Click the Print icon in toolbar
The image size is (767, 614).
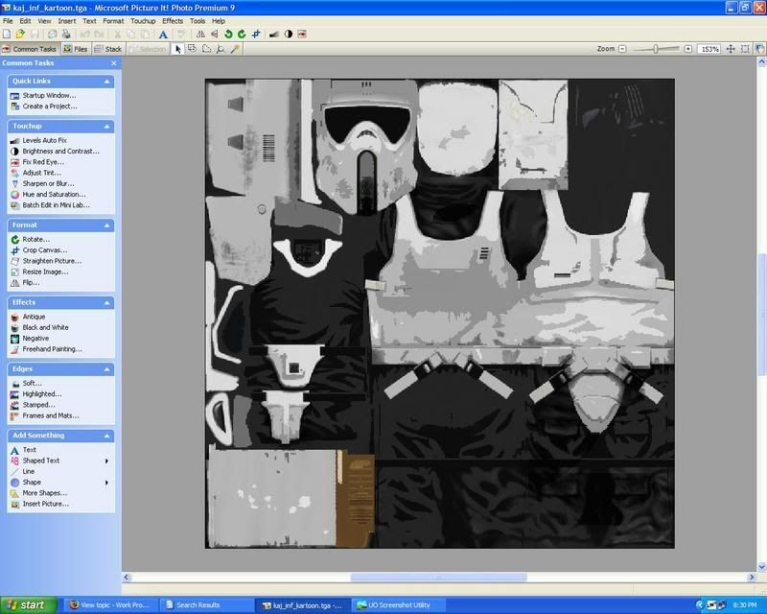[66, 35]
